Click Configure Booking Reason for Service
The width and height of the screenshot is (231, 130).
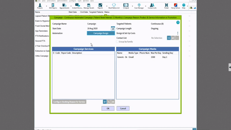[69, 102]
